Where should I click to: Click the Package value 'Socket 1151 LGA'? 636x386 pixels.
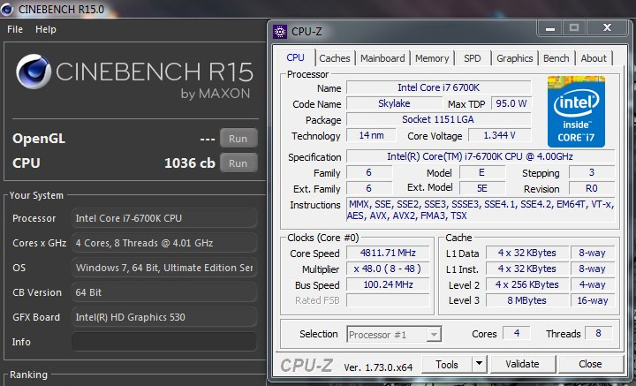(438, 119)
